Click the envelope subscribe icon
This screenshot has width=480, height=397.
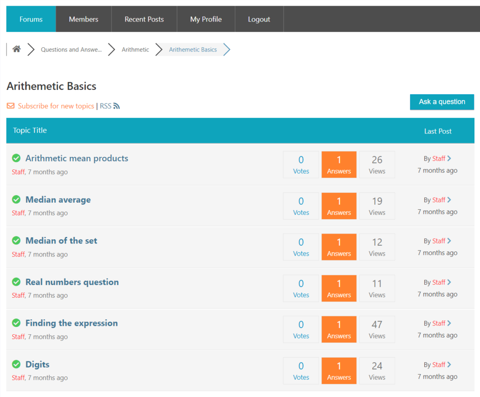10,106
